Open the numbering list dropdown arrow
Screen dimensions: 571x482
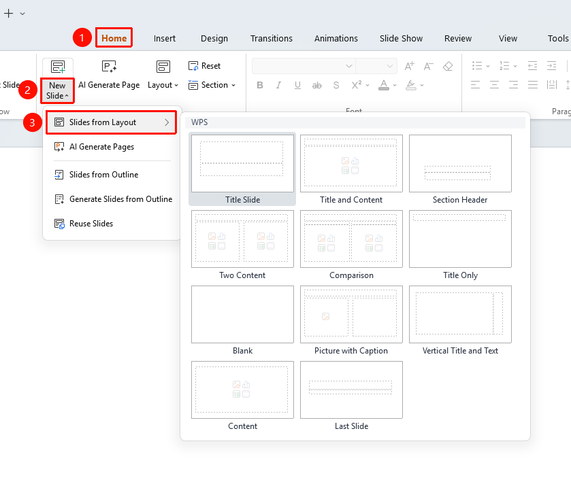pyautogui.click(x=515, y=66)
